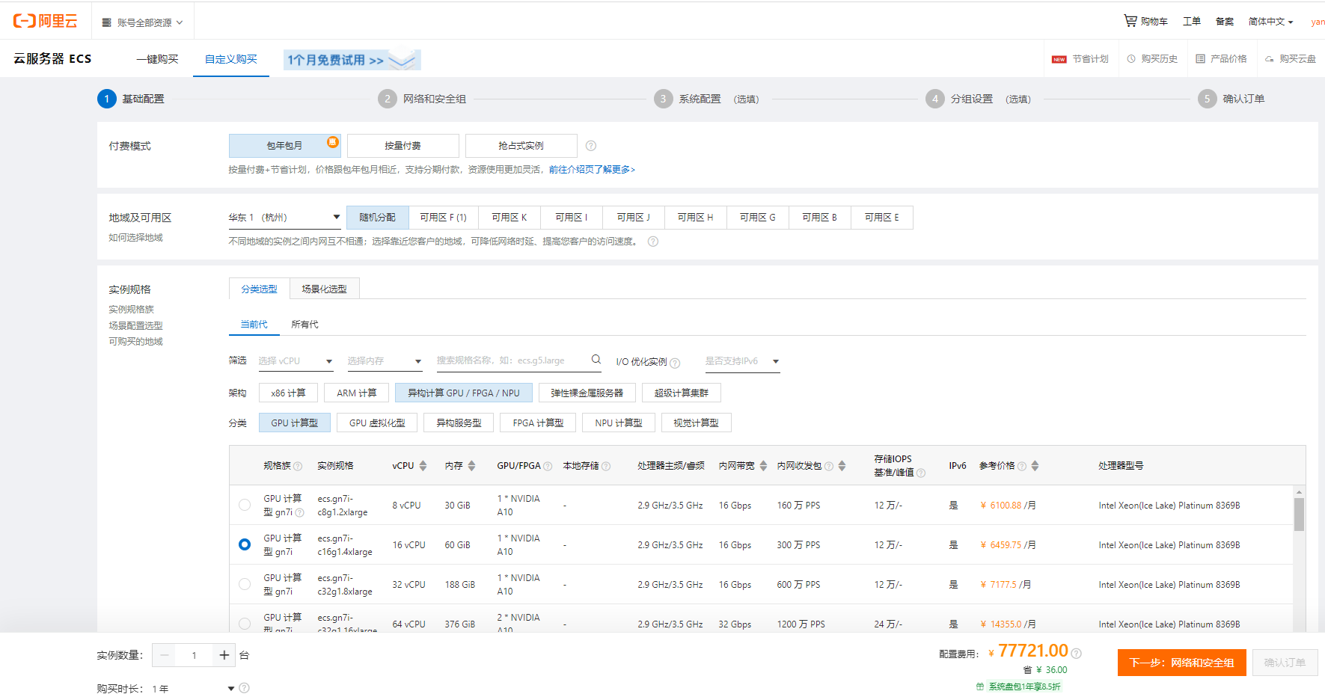Select x86 计算 architecture button
The height and width of the screenshot is (694, 1325).
pos(289,393)
